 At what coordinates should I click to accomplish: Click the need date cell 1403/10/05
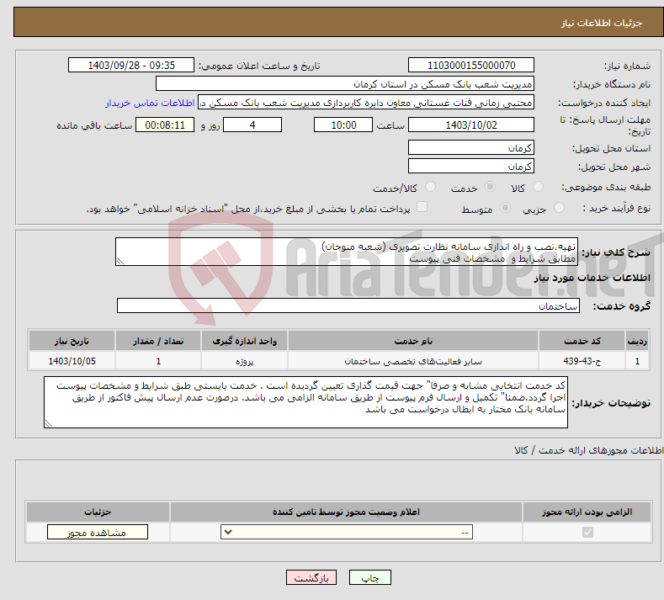72,361
